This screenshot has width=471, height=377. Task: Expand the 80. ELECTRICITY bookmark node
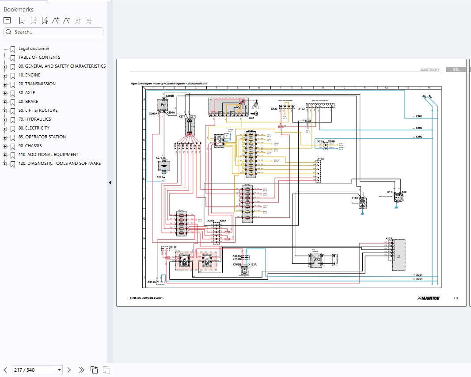click(4, 129)
